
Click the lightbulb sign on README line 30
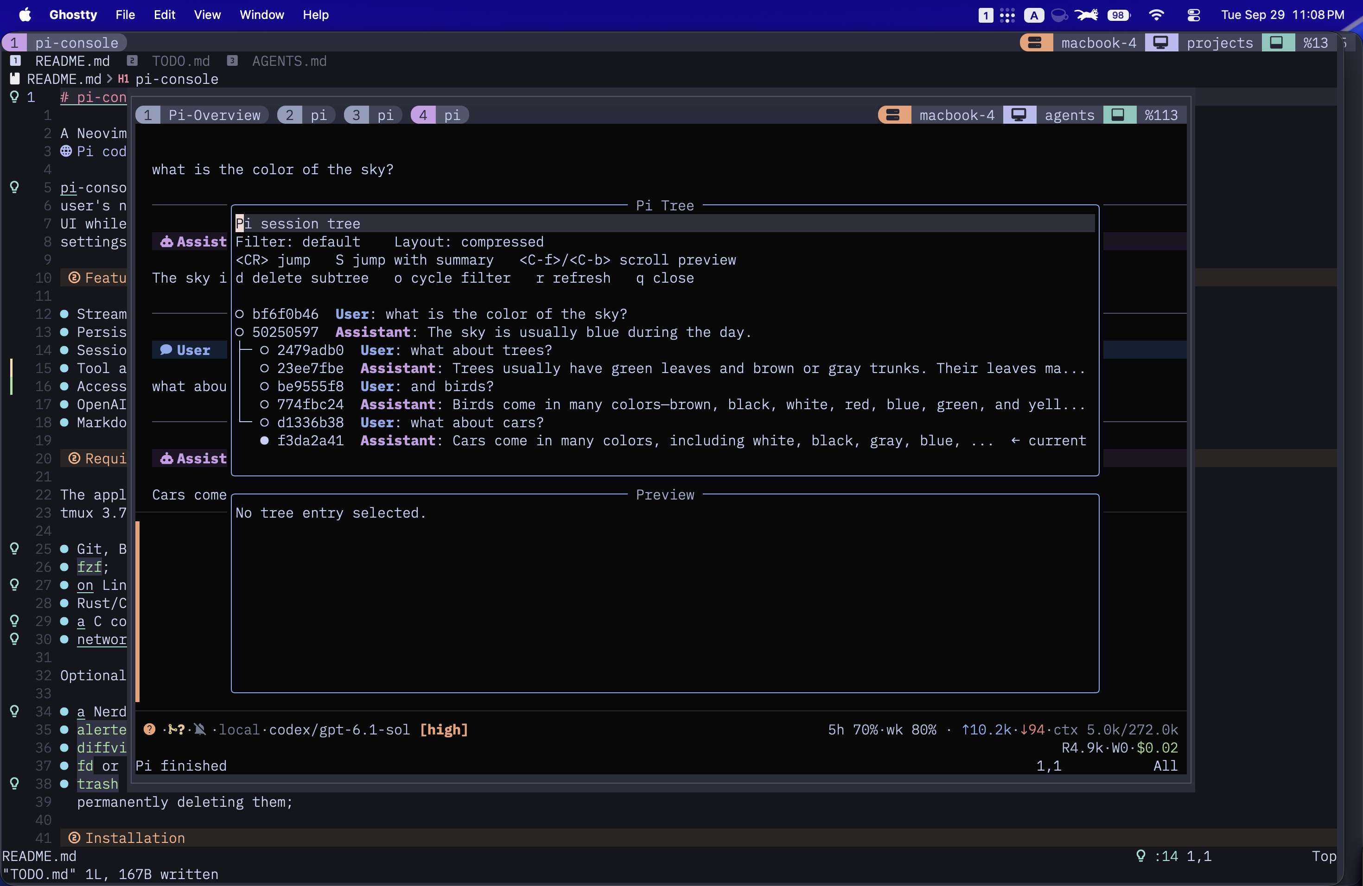point(14,639)
